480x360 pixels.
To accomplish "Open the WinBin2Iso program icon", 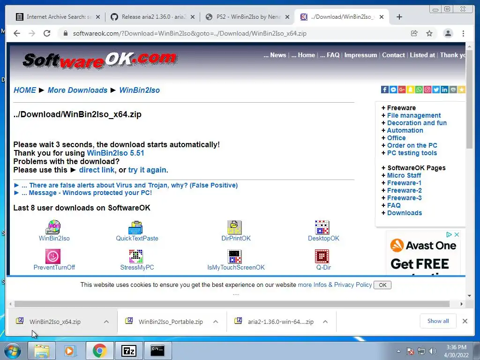I will coord(53,227).
